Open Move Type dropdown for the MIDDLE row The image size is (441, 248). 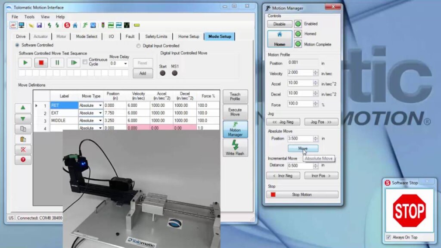pos(100,121)
